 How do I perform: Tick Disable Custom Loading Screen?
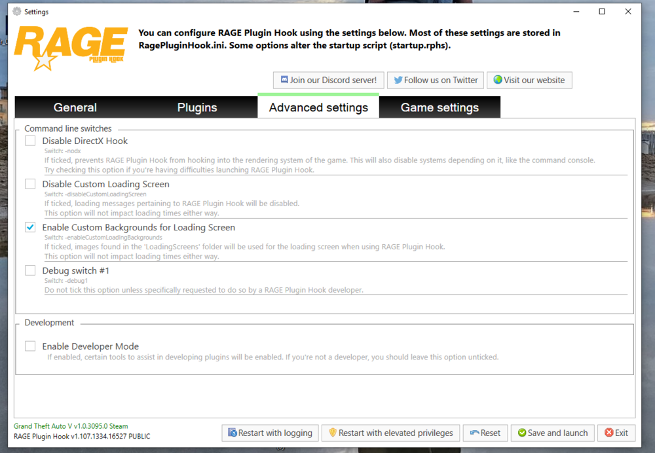point(29,183)
